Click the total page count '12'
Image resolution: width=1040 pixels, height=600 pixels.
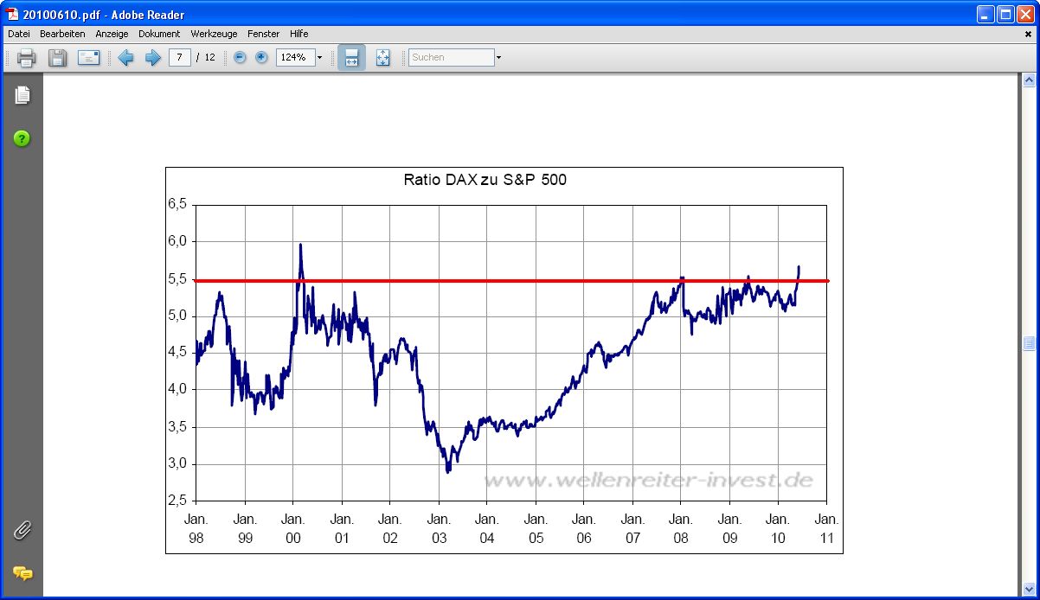(x=210, y=58)
